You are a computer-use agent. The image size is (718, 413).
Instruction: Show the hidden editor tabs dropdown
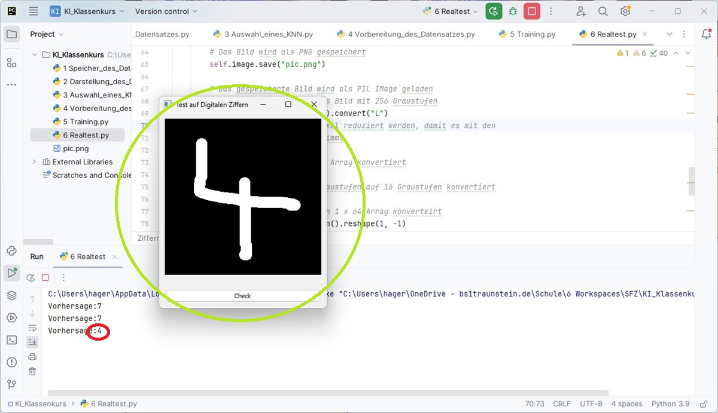point(669,34)
